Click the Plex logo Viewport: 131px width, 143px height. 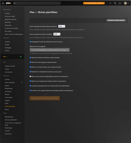8,3
